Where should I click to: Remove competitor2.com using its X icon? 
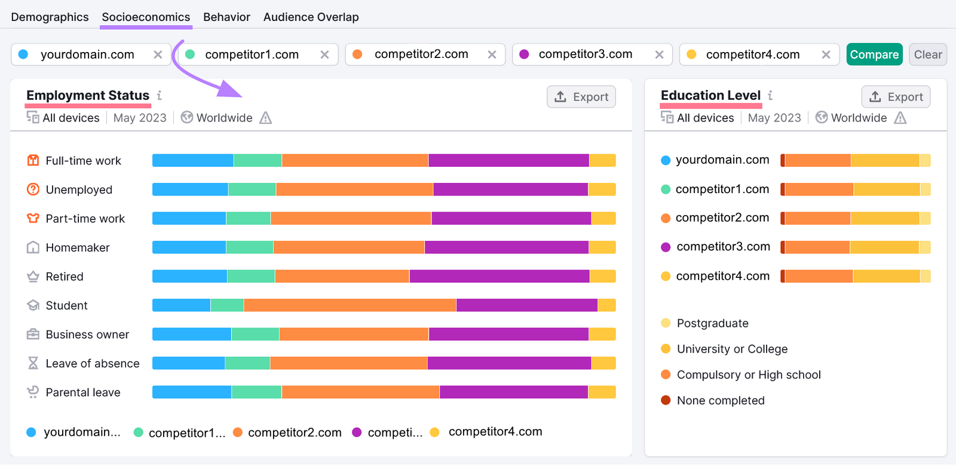point(492,54)
